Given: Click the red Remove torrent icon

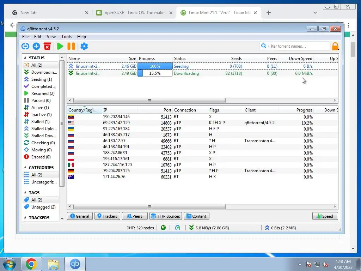Looking at the screenshot, I should [x=47, y=46].
